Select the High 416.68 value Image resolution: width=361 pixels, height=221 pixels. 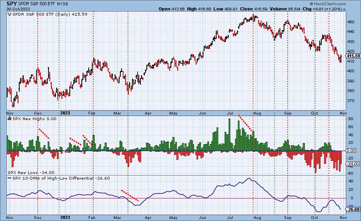pyautogui.click(x=199, y=9)
